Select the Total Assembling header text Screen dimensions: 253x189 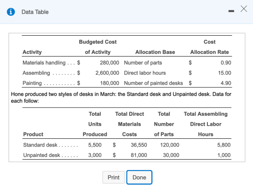(206, 114)
